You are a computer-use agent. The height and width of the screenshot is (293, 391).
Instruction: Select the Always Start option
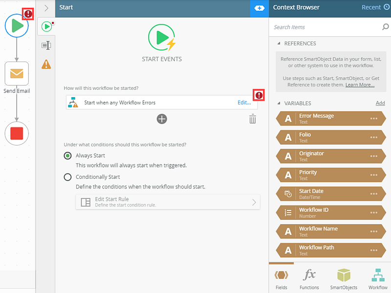click(x=67, y=156)
